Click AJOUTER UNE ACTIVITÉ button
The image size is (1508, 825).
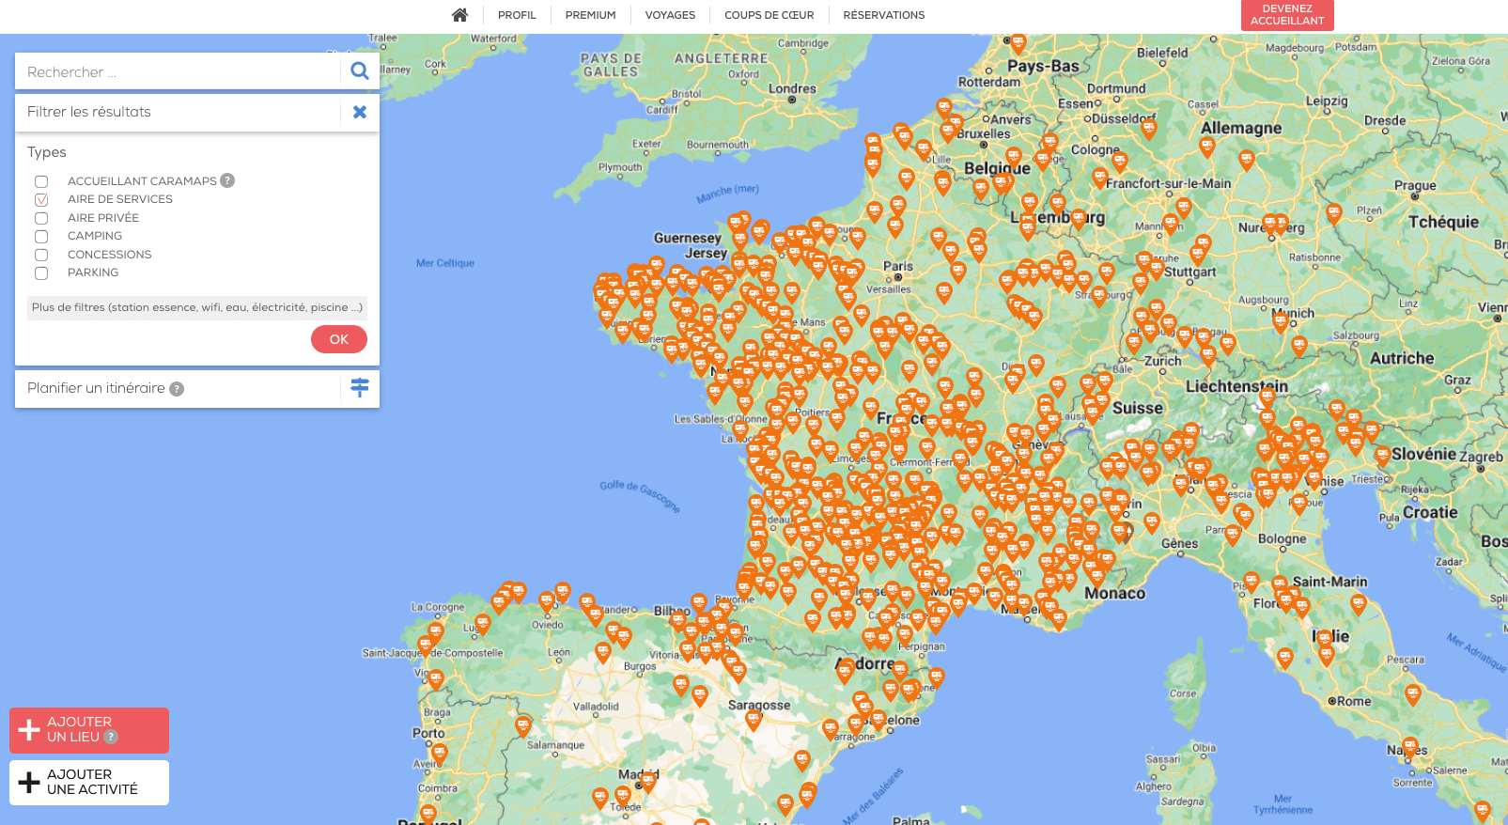[x=89, y=783]
